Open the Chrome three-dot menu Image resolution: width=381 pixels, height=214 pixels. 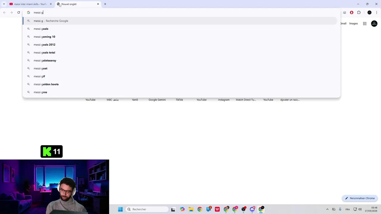click(x=377, y=12)
